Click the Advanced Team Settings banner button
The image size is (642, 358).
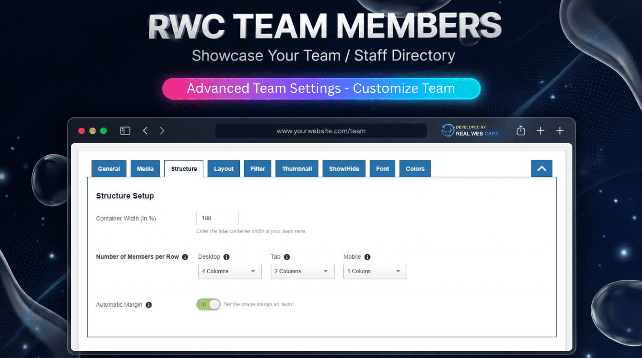pos(321,89)
